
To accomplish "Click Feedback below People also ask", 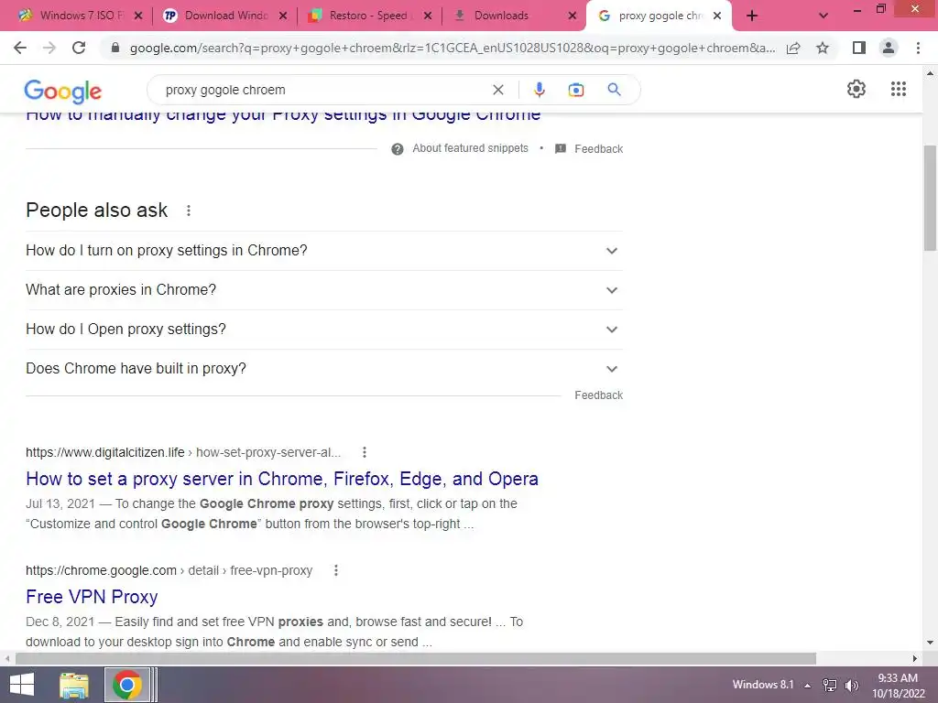I will coord(599,395).
